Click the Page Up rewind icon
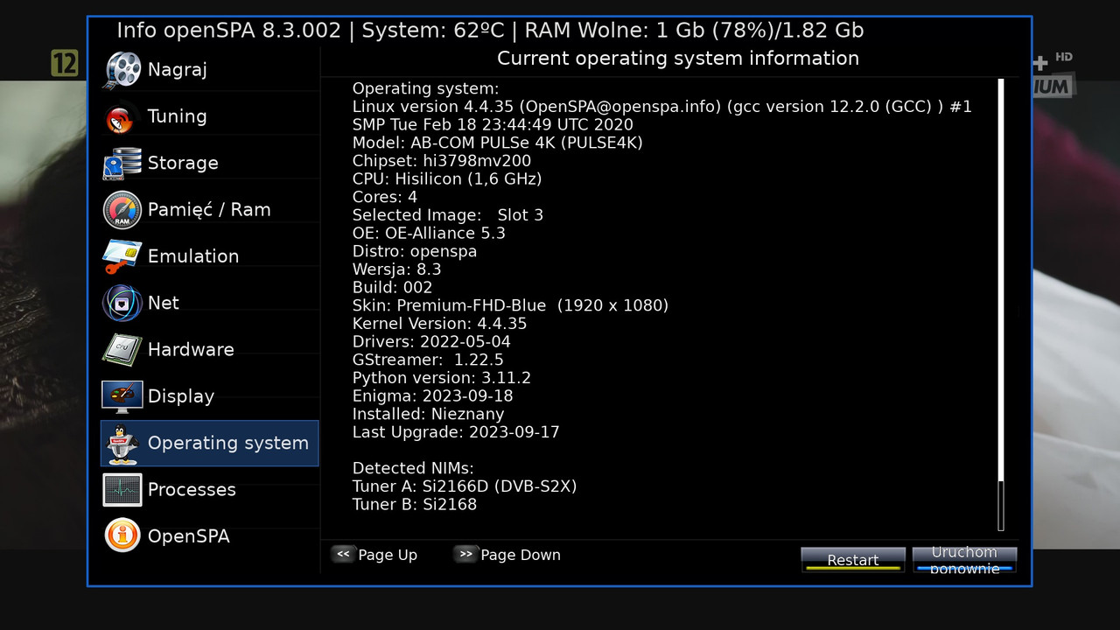The height and width of the screenshot is (630, 1120). tap(343, 554)
